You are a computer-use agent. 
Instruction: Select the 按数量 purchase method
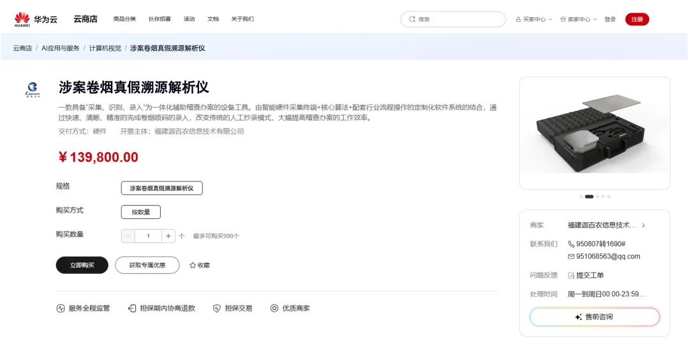click(140, 212)
